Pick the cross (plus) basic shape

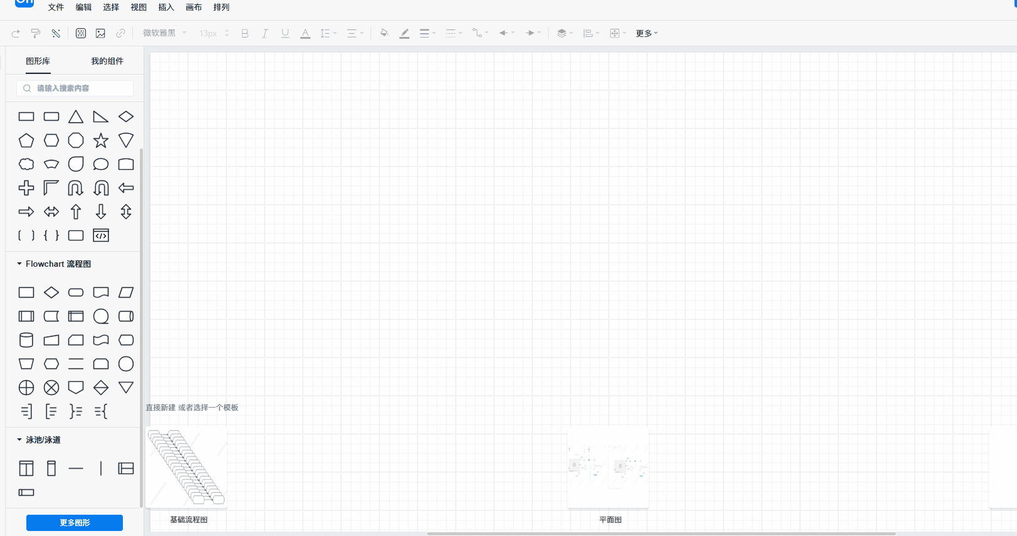click(x=26, y=188)
